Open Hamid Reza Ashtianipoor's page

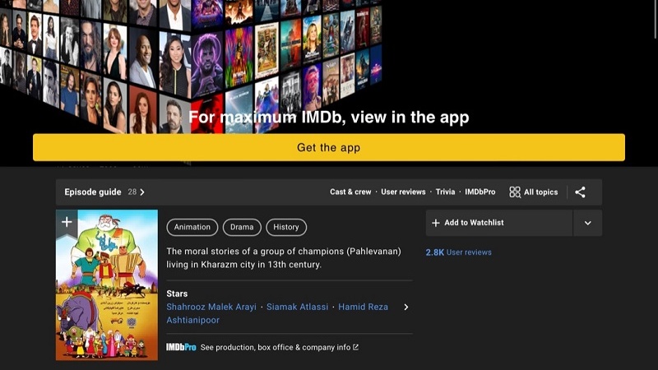[x=277, y=313]
